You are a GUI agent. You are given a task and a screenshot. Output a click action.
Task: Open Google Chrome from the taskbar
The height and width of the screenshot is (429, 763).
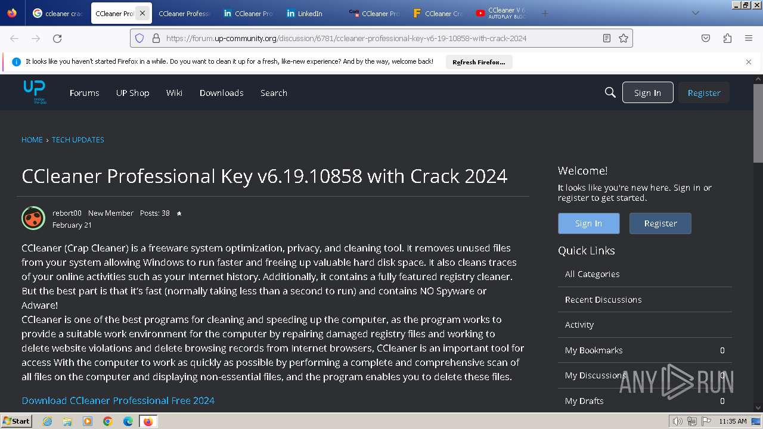click(108, 421)
